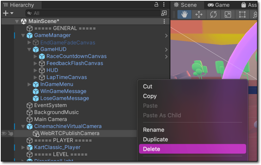Open GameManager prefab with the arrow
261x165 pixels.
pyautogui.click(x=166, y=35)
